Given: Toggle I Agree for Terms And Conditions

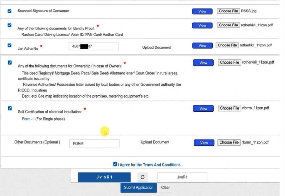Looking at the screenshot, I should pyautogui.click(x=115, y=165).
